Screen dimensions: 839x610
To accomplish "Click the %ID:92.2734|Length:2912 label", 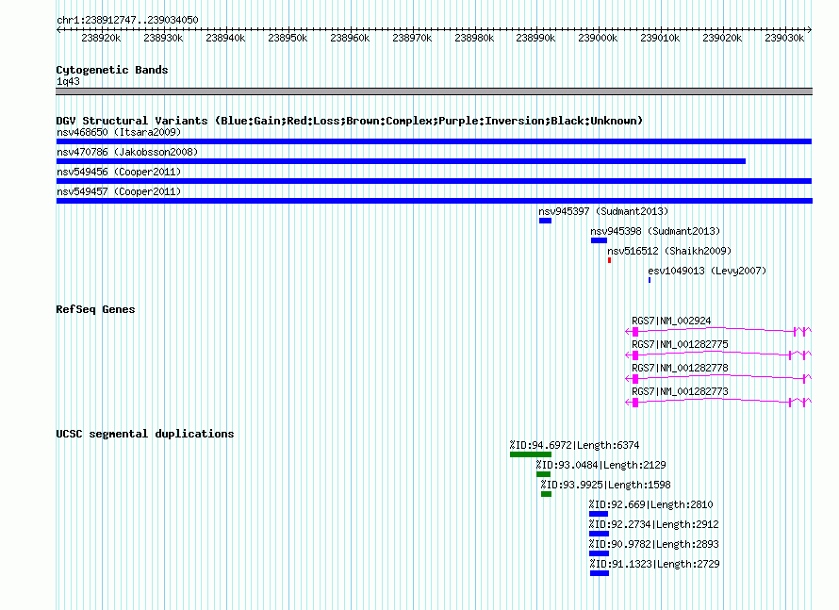I will [654, 524].
